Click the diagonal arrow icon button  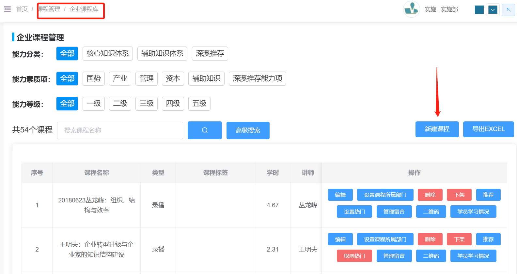click(x=508, y=10)
